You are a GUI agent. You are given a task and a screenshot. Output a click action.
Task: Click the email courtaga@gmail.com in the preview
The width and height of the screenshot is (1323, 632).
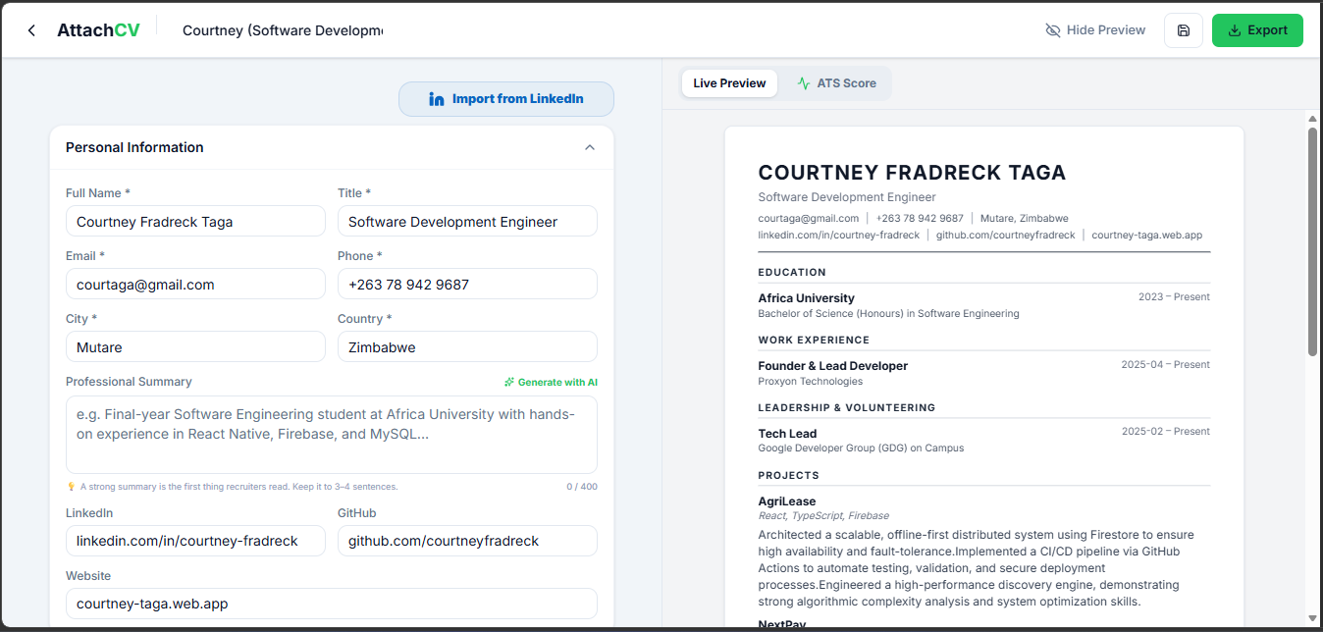808,218
